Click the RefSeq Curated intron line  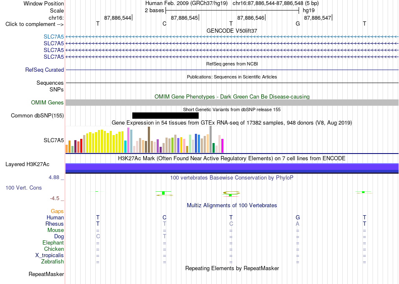(232, 70)
